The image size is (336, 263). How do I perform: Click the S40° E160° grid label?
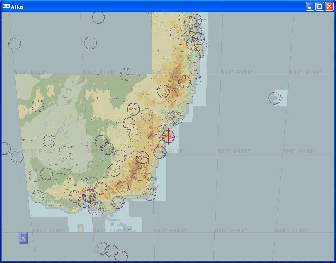coord(292,230)
